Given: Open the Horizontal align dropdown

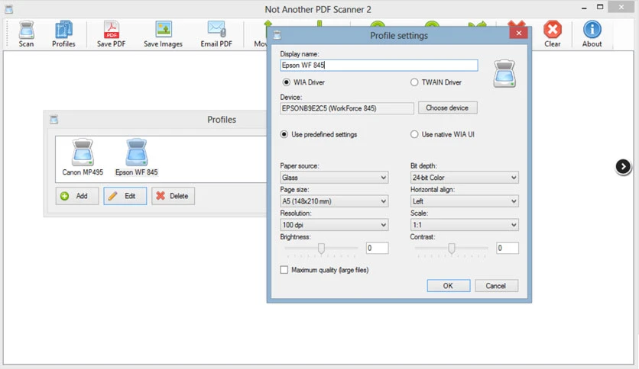Looking at the screenshot, I should click(x=464, y=201).
